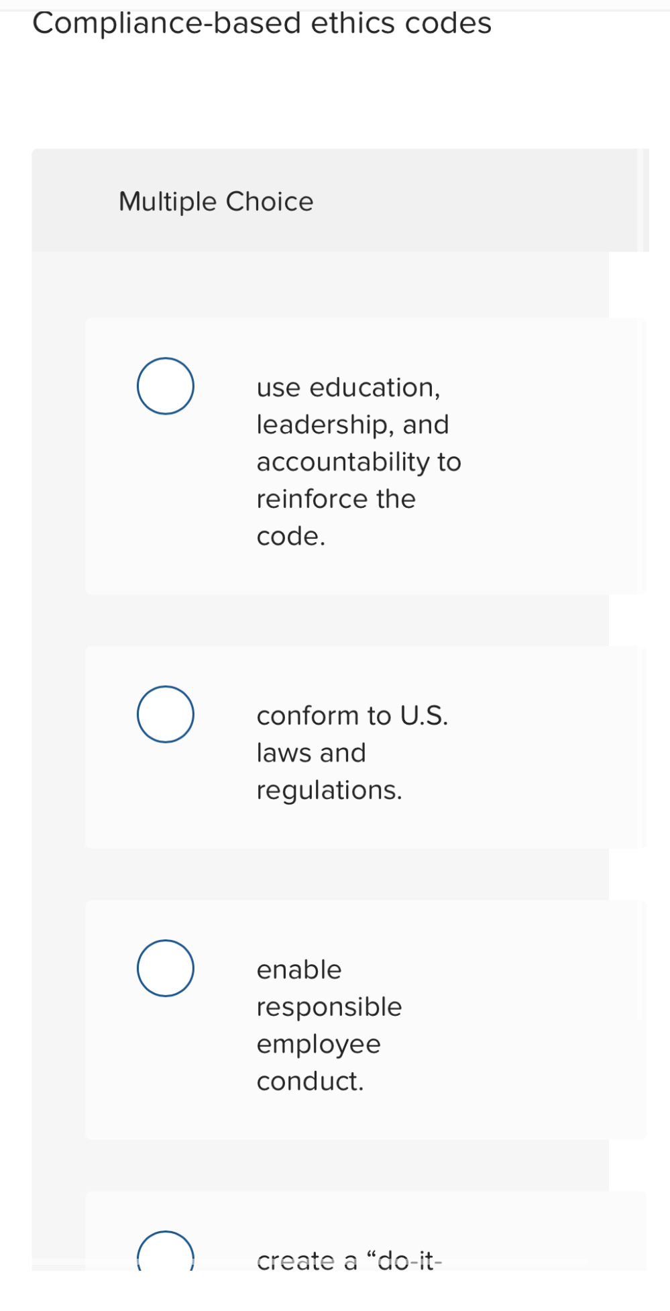Click the answer text "conform to U.S. laws and regulations"

point(352,751)
